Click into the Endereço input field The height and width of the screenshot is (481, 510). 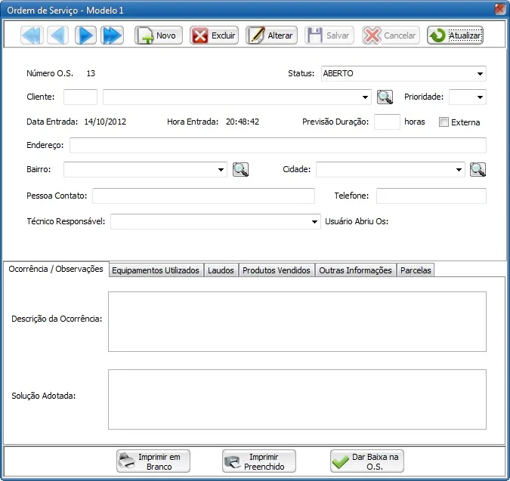pos(278,145)
